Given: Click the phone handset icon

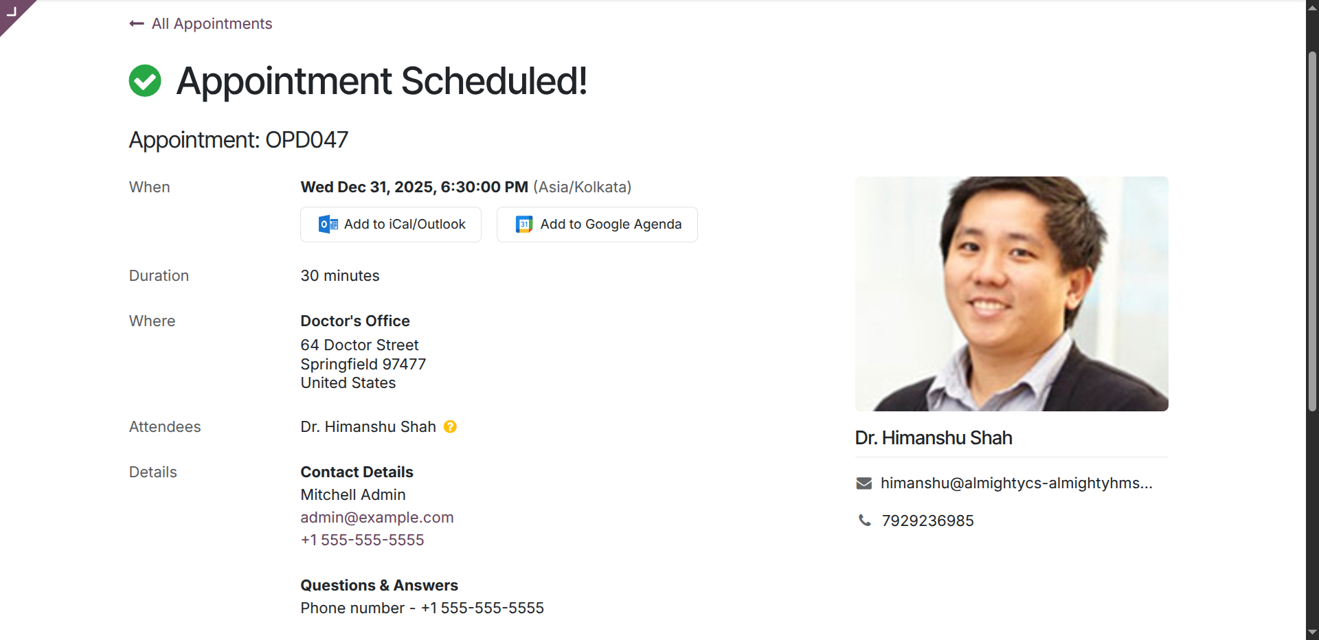Looking at the screenshot, I should point(864,521).
